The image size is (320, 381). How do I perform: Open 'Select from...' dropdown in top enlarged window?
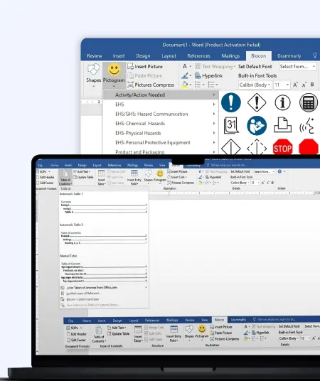click(x=298, y=66)
